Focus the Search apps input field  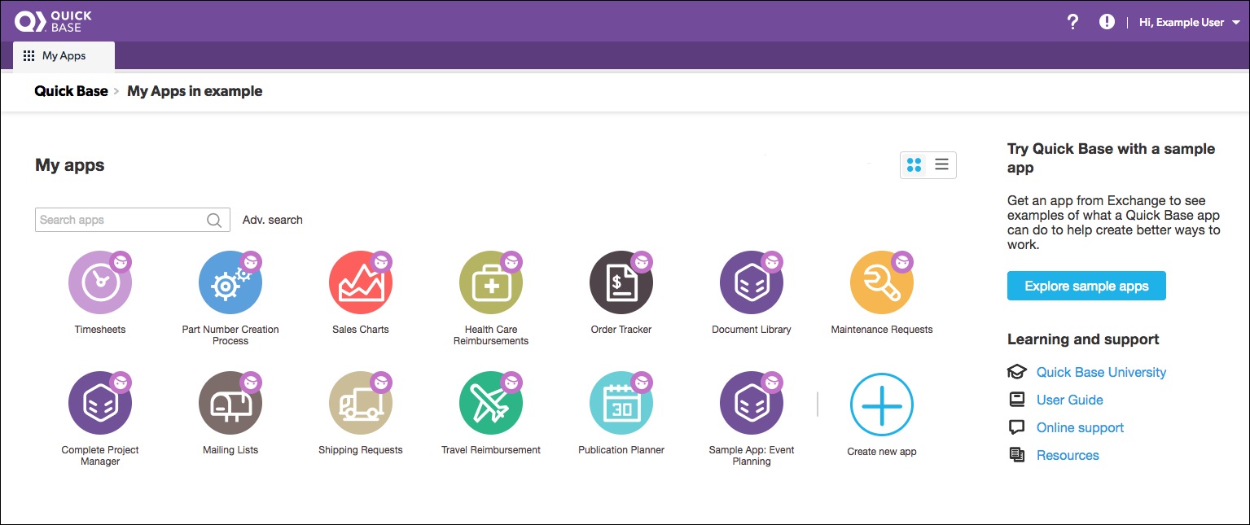[133, 220]
